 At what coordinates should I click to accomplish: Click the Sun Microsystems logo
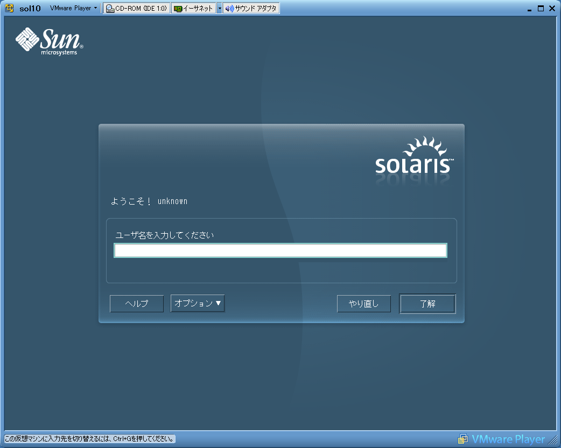click(x=50, y=41)
